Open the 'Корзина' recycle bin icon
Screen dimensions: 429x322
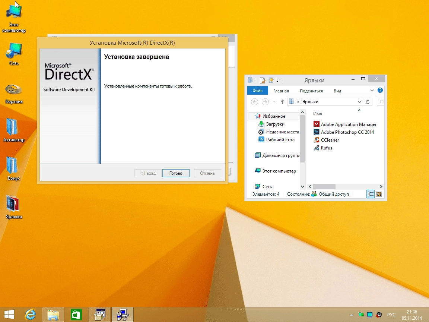click(14, 94)
